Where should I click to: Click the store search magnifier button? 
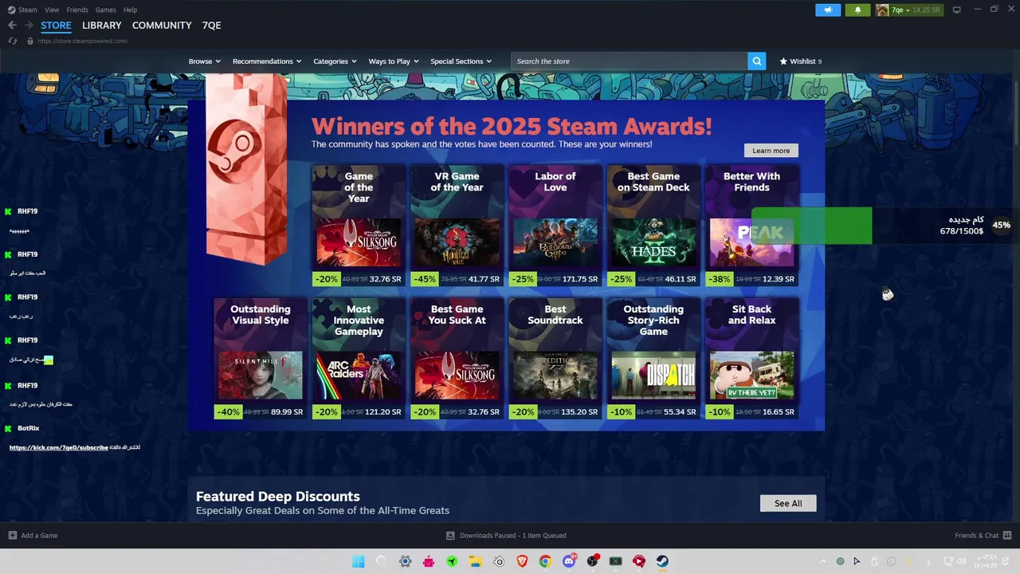756,61
